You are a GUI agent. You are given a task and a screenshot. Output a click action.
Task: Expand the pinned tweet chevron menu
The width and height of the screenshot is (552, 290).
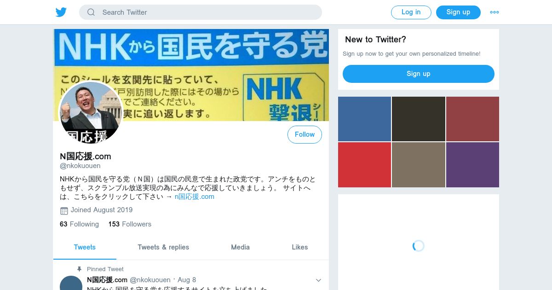coord(318,280)
